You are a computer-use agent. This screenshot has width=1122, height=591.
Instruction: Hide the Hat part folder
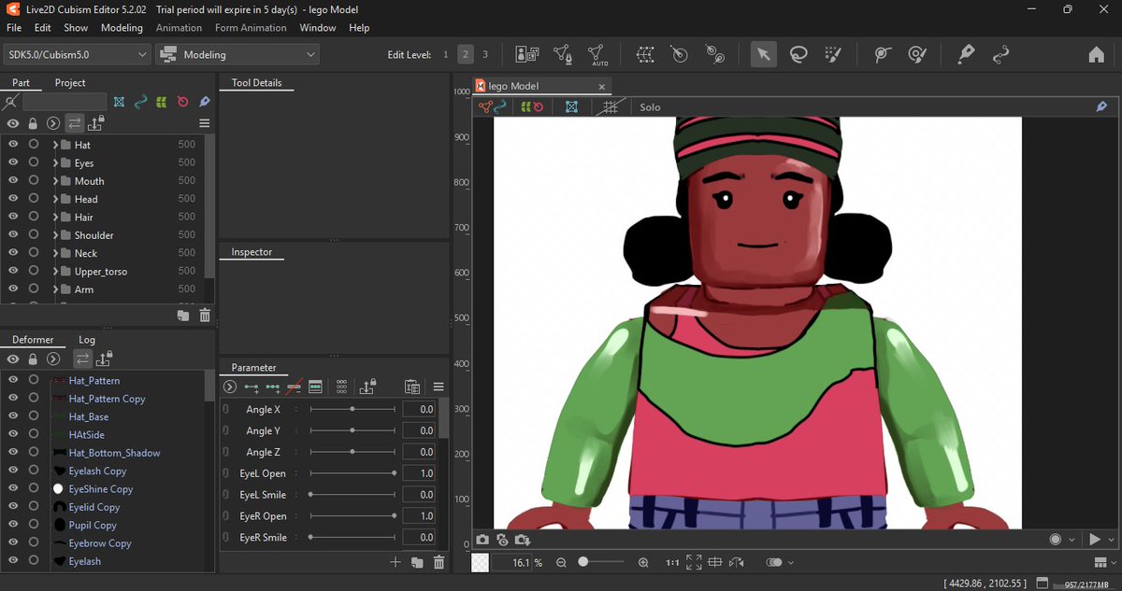13,145
